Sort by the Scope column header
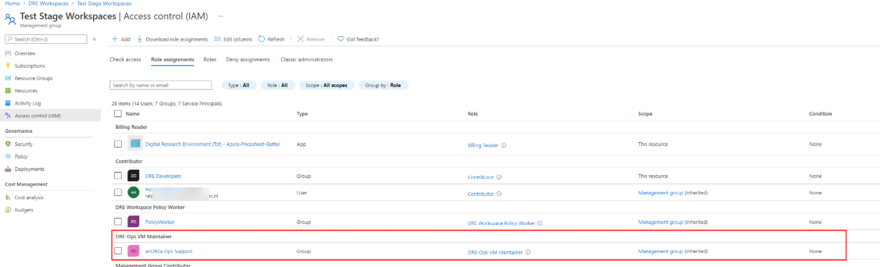 coord(645,114)
